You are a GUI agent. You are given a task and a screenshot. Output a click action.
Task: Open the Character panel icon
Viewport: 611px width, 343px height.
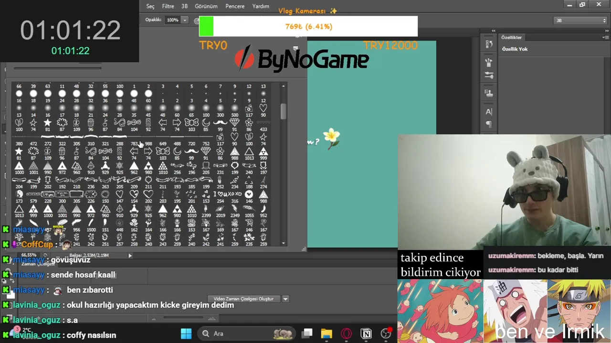tap(489, 111)
